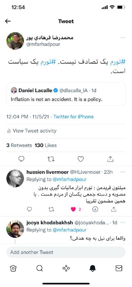This screenshot has height=287, width=132.
Task: Open the Twitter for iPhone link
Action: [73, 117]
